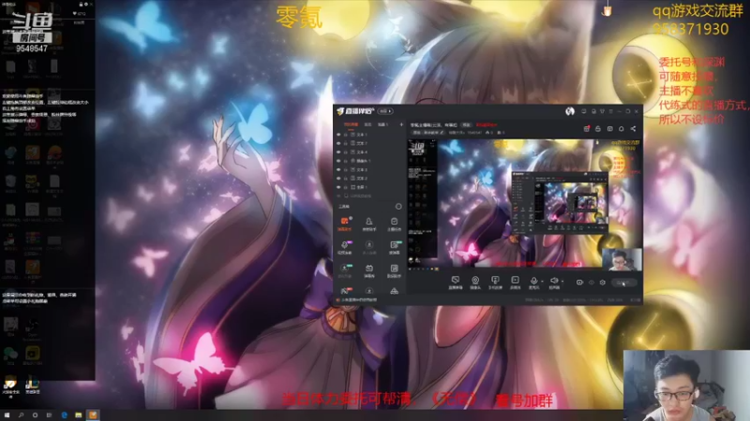The height and width of the screenshot is (421, 750).
Task: Click the gift box icon with red badge
Action: click(x=587, y=129)
